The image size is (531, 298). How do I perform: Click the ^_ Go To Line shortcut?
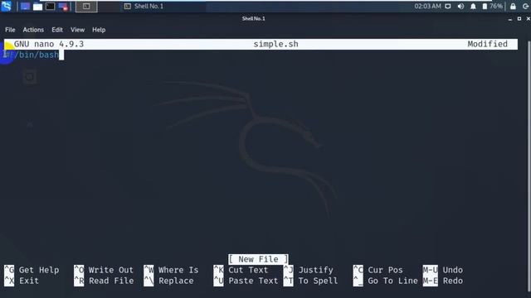[385, 281]
